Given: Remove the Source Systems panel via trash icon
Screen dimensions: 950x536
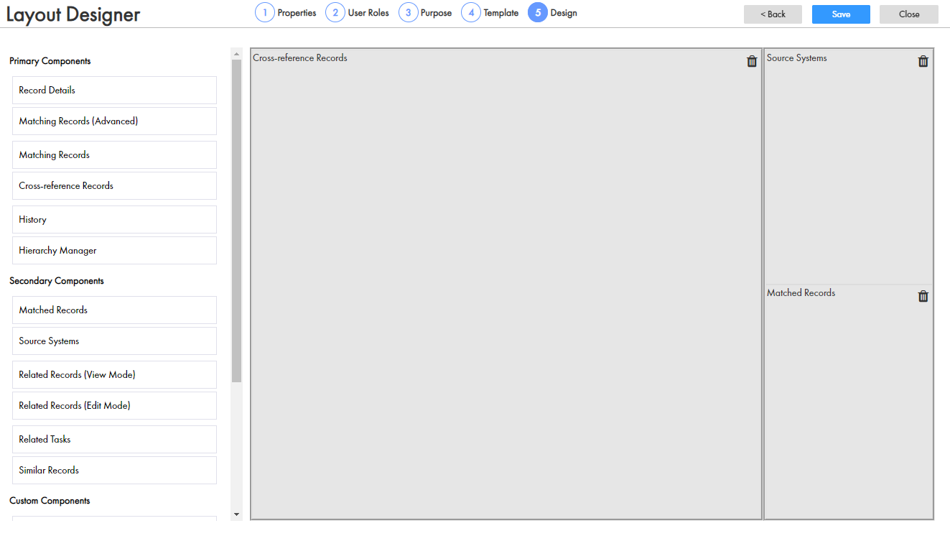Looking at the screenshot, I should [923, 61].
